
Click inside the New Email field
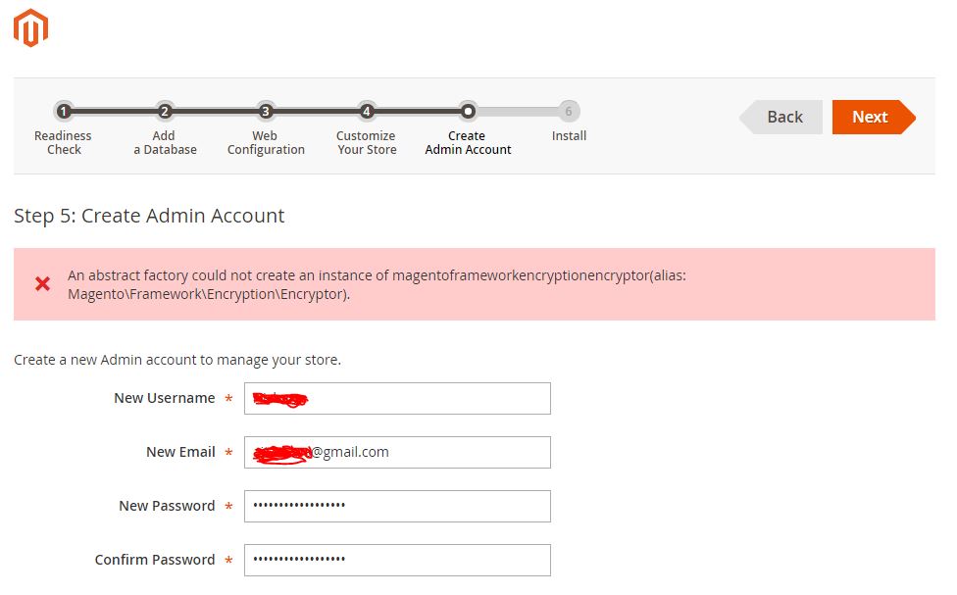pos(397,452)
